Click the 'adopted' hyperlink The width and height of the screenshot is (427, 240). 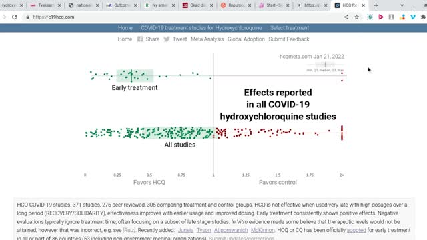click(x=356, y=230)
